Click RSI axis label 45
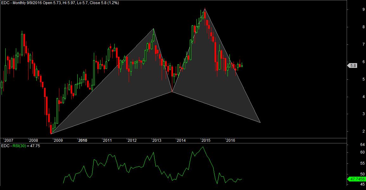Screen dimensions: 366x190 (x=363, y=185)
